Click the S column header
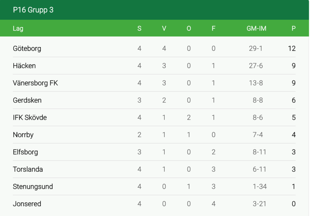The image size is (310, 216). tap(139, 29)
